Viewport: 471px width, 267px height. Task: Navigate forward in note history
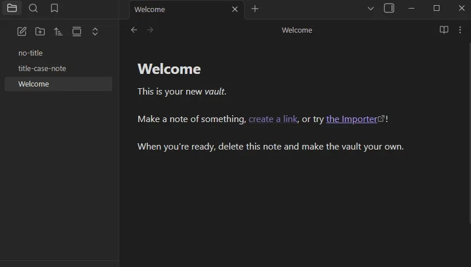[150, 30]
